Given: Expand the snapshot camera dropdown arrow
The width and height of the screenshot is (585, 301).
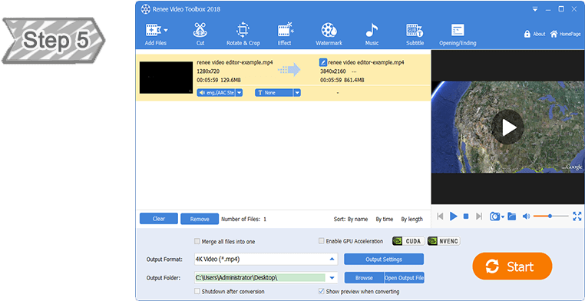Looking at the screenshot, I should click(503, 217).
